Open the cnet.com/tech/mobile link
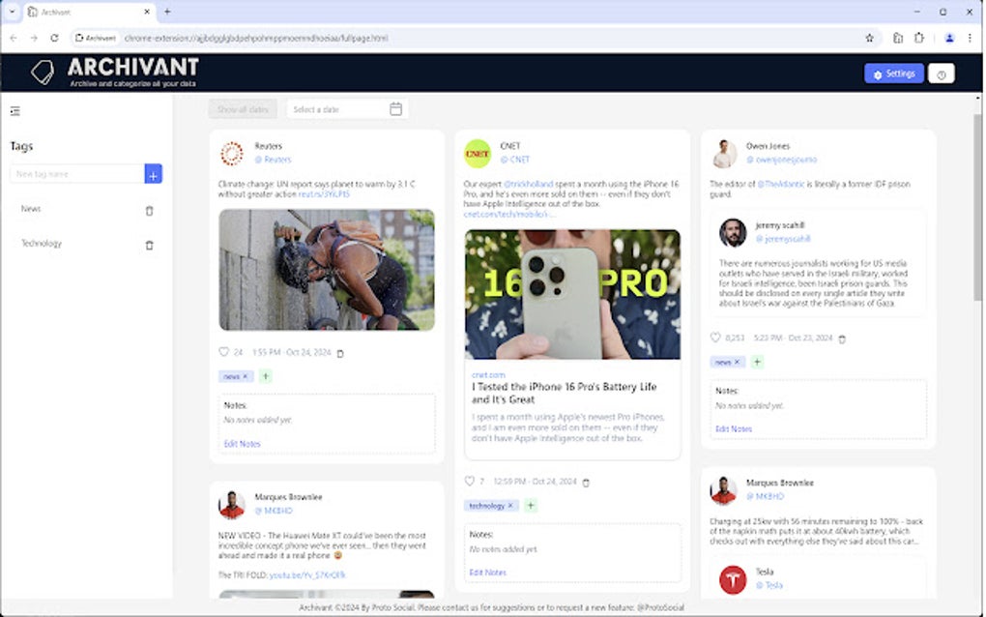The width and height of the screenshot is (986, 617). pyautogui.click(x=509, y=215)
